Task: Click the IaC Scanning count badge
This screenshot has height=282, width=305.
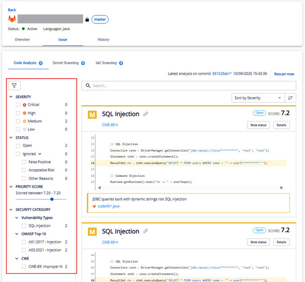Action: (x=121, y=63)
